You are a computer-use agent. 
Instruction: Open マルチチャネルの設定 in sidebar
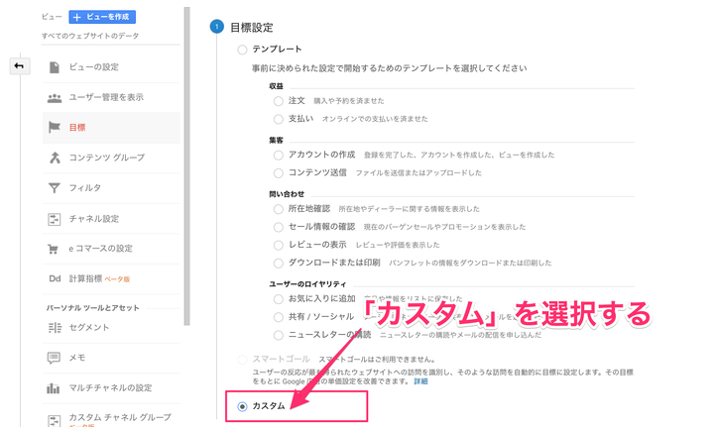pyautogui.click(x=110, y=387)
